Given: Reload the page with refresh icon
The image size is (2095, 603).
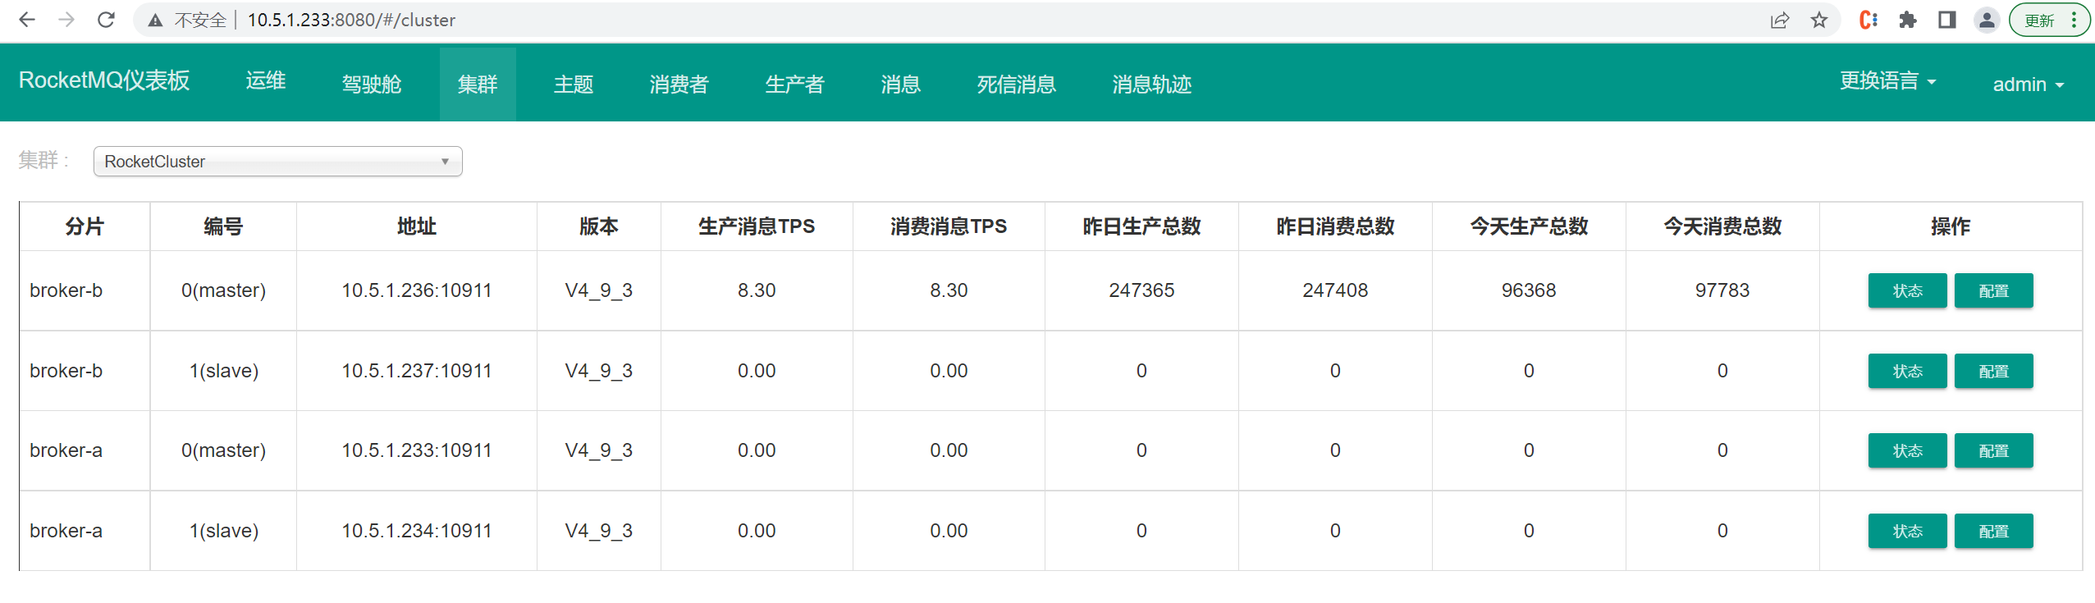Looking at the screenshot, I should click(x=106, y=20).
